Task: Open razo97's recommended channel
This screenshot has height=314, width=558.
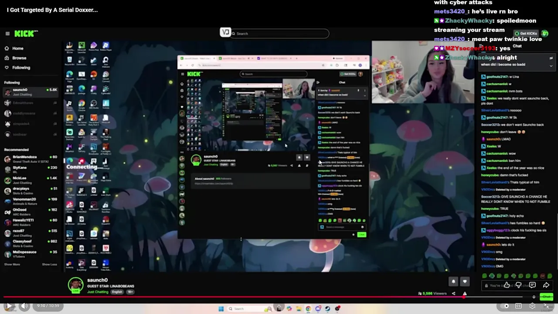Action: pyautogui.click(x=31, y=233)
